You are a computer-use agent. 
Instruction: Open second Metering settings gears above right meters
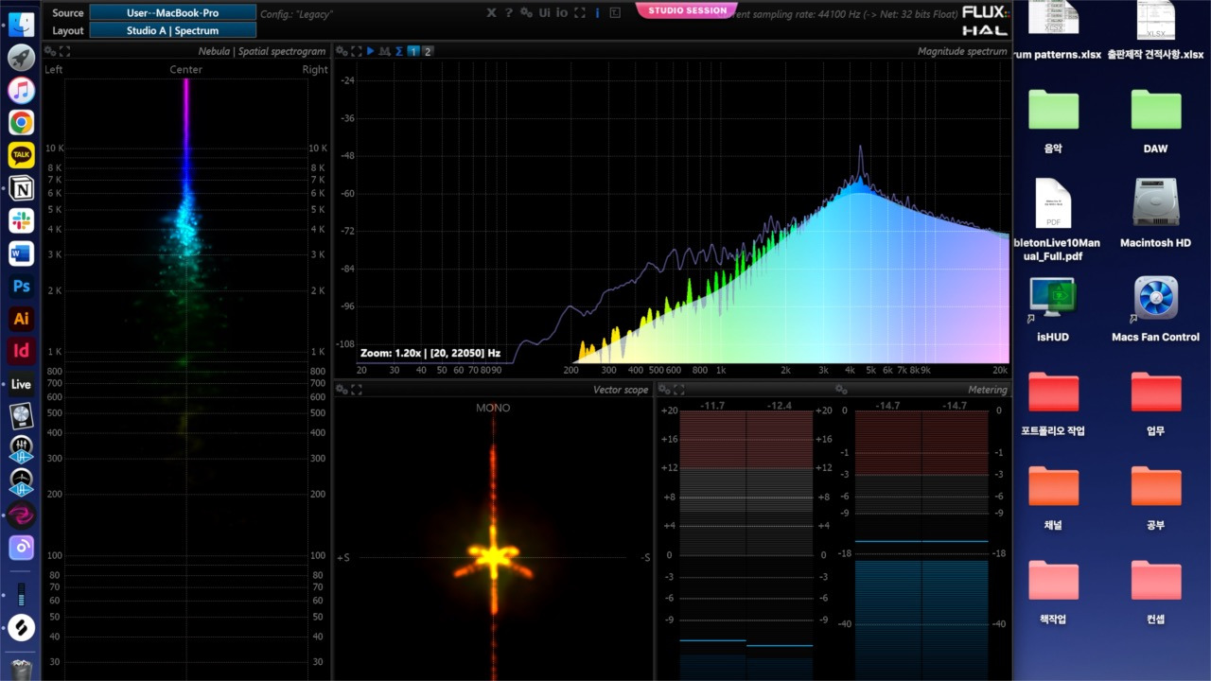841,390
